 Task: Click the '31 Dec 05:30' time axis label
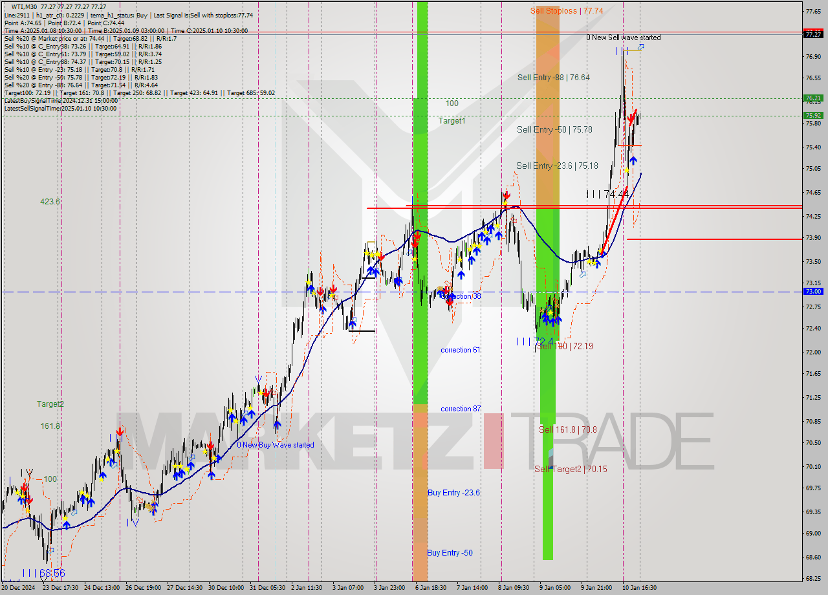(268, 588)
